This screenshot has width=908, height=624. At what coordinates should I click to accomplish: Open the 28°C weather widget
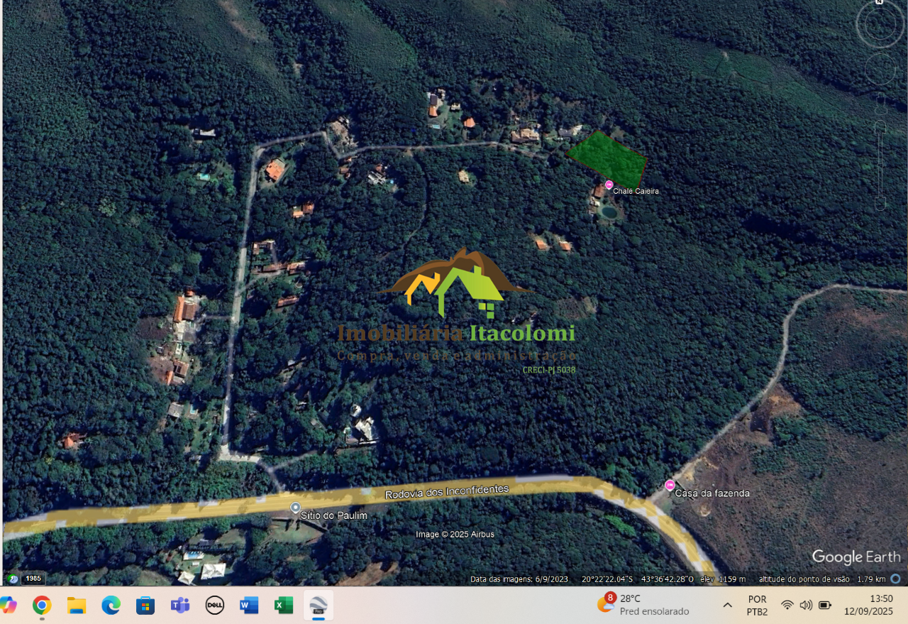pos(643,605)
